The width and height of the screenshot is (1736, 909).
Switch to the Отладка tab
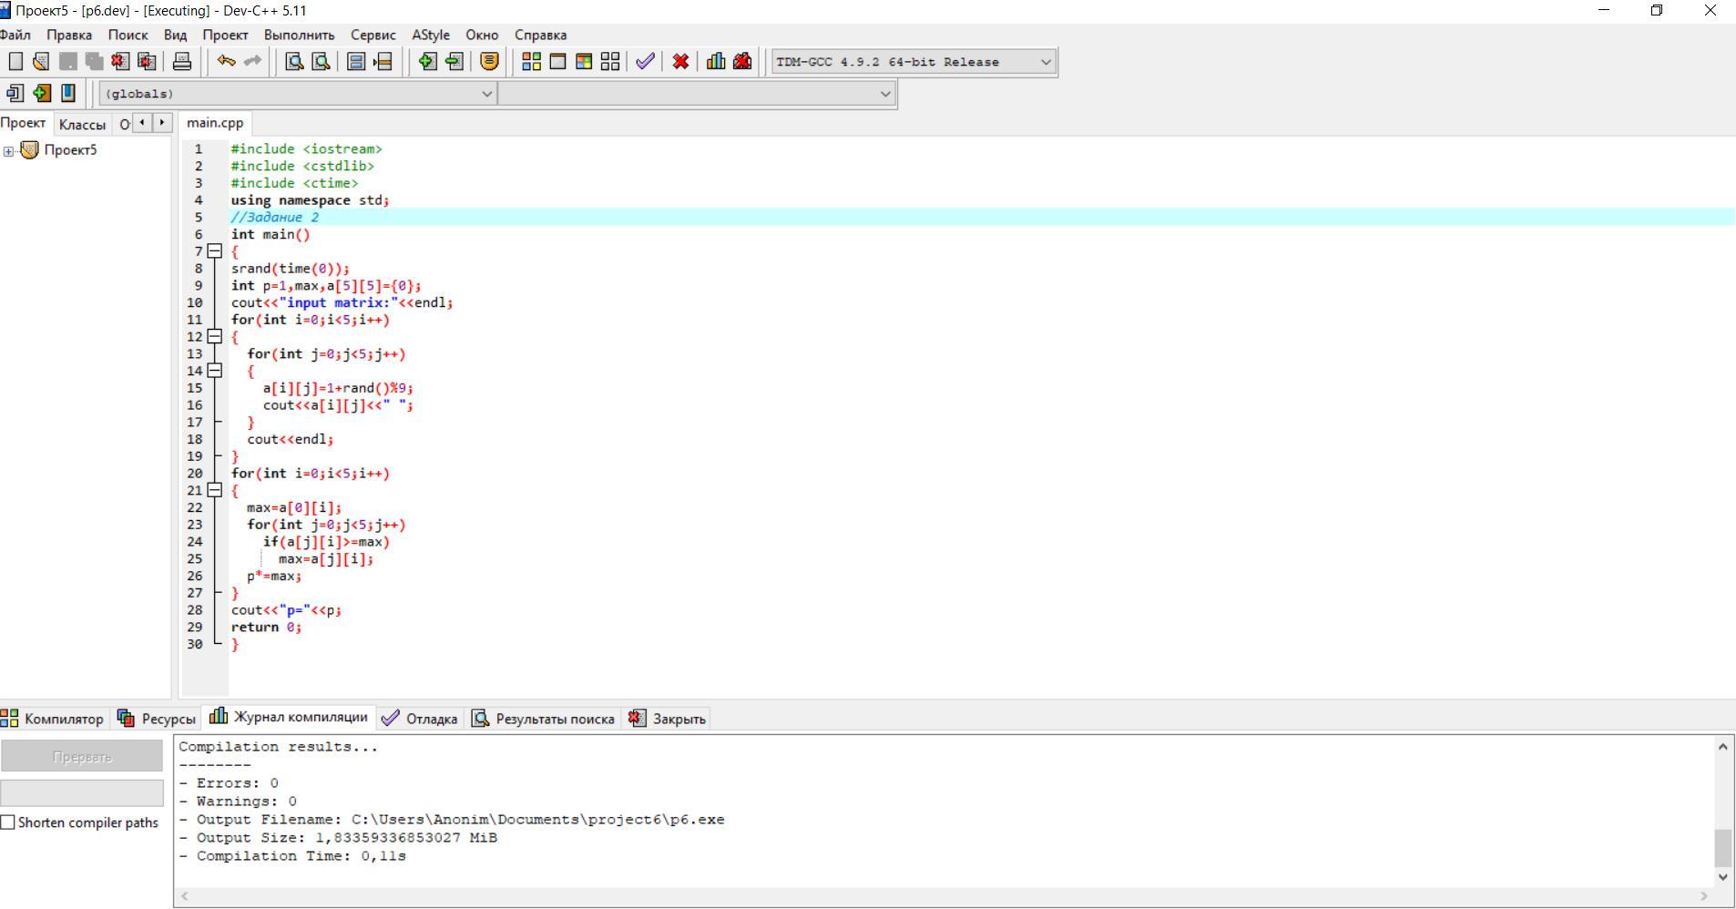(420, 719)
